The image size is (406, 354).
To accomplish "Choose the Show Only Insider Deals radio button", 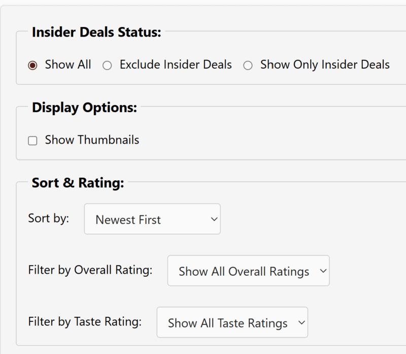I will [x=248, y=66].
